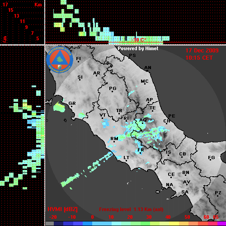Click the GR city marker
Viewport: 226px width, 226px height.
point(72,104)
